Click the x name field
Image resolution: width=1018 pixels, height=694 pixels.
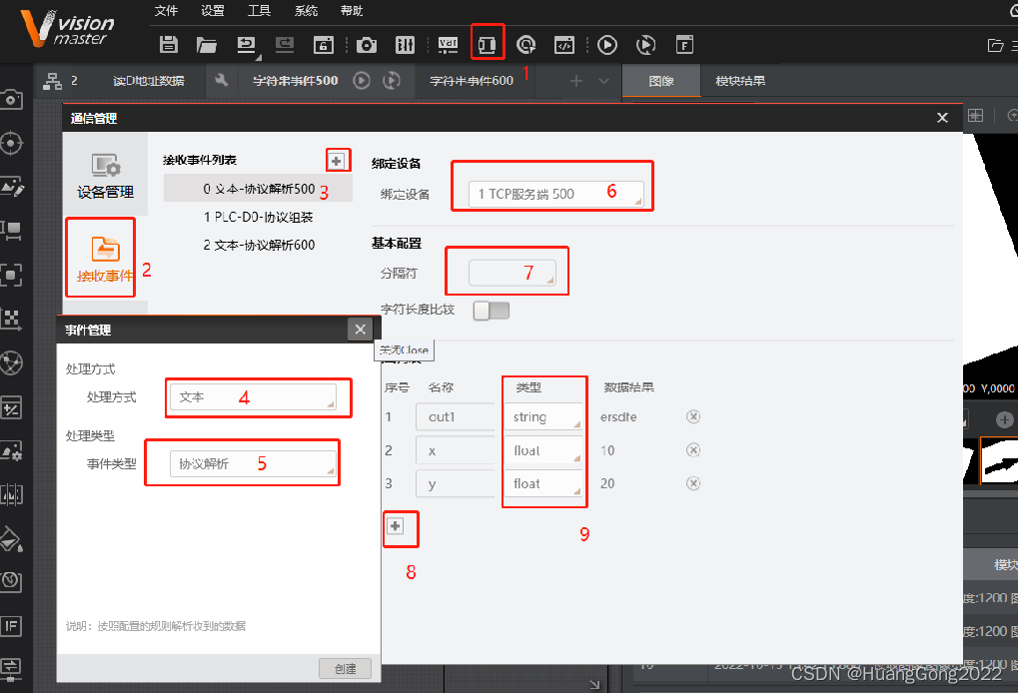[x=456, y=450]
